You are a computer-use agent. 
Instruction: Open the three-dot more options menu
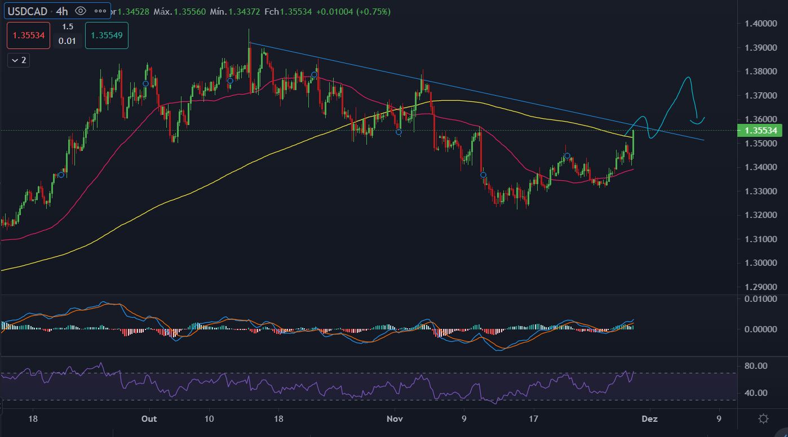click(x=100, y=11)
